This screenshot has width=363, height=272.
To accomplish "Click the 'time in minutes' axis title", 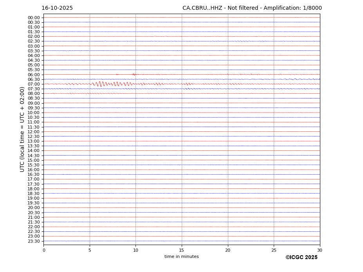I will (x=181, y=257).
